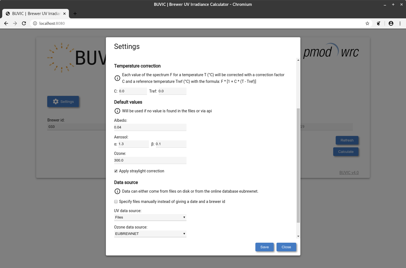Click the info icon beside Temperature correction
Screen dimensions: 406x268
[x=117, y=78]
